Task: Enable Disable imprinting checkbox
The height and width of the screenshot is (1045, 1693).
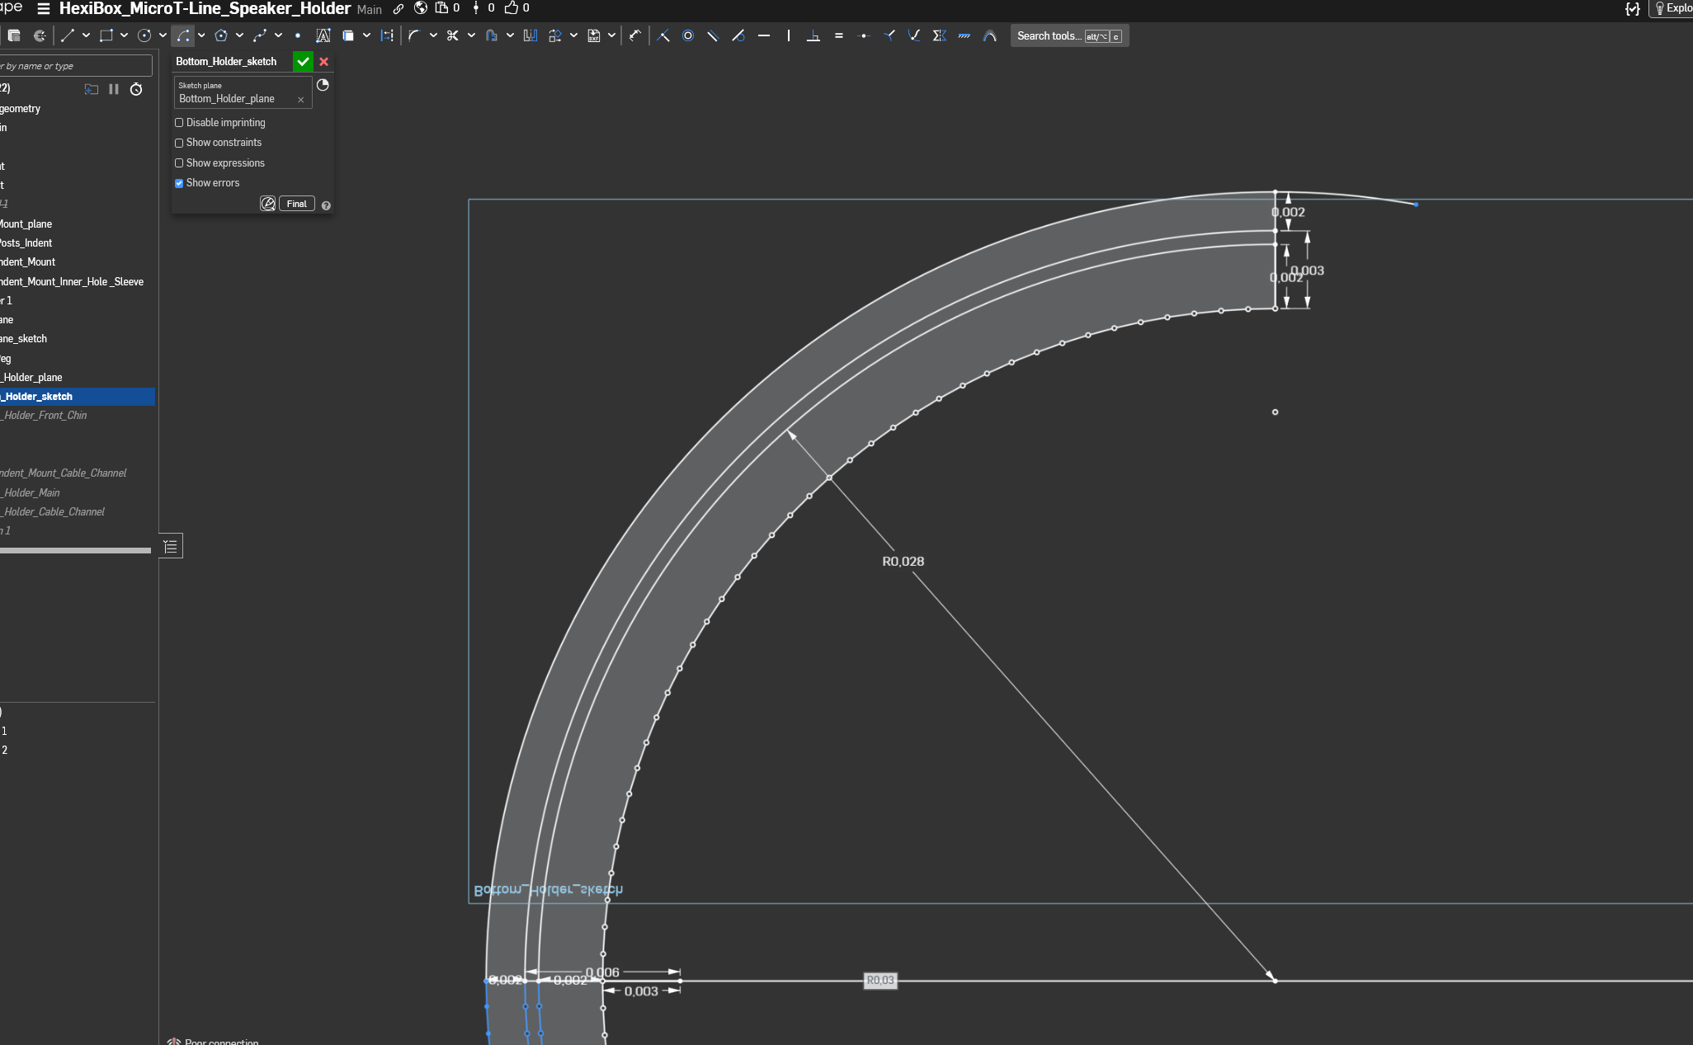Action: (179, 123)
